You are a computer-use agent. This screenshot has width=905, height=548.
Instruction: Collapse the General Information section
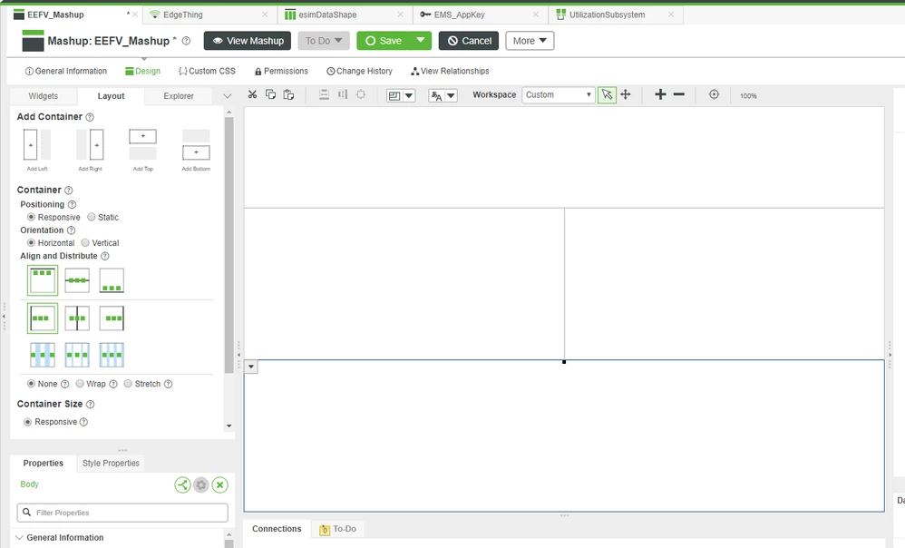point(19,538)
